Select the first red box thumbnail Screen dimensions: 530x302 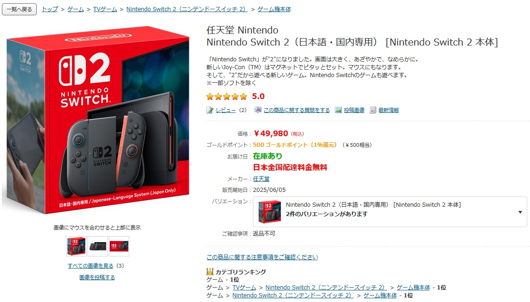76,246
